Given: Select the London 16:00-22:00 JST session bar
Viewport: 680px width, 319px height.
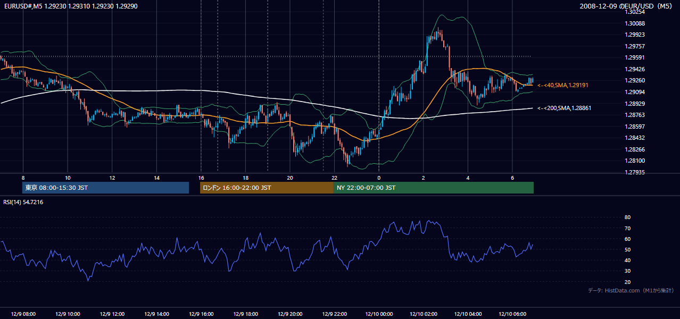Looking at the screenshot, I should (267, 188).
